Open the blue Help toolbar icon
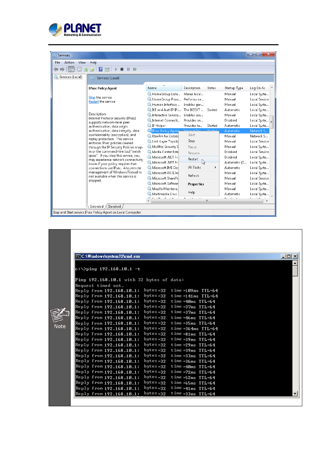The height and width of the screenshot is (459, 324). [x=101, y=69]
